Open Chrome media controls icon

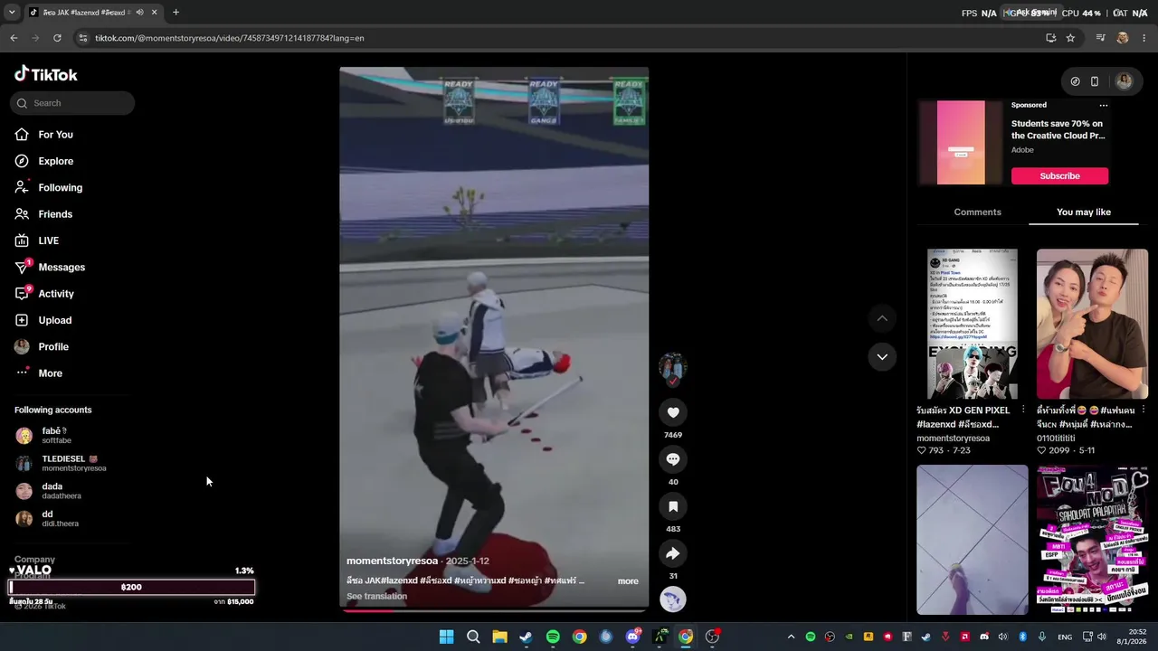coord(1100,38)
